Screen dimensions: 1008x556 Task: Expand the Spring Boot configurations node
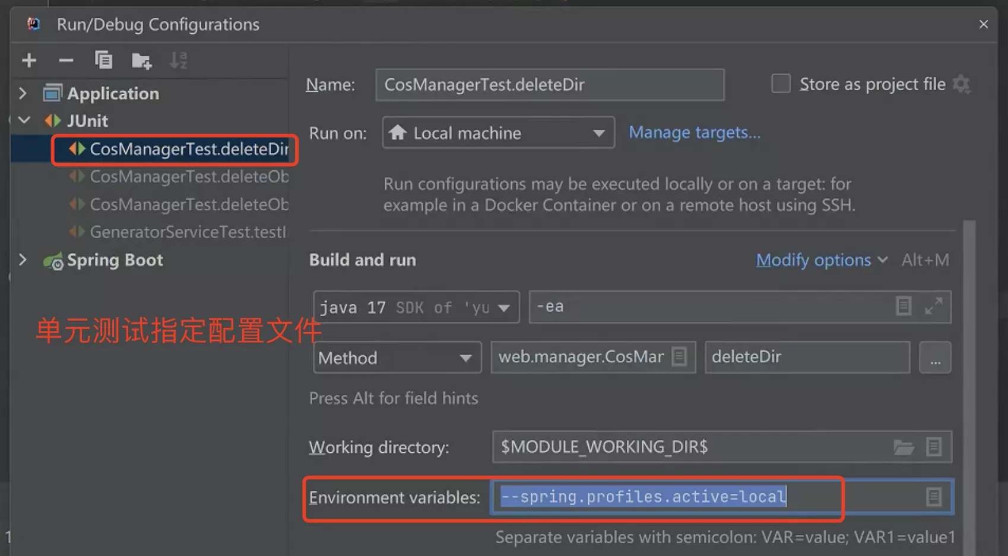[x=23, y=260]
